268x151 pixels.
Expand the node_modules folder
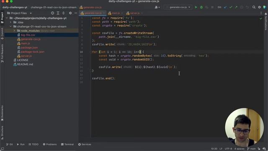pyautogui.click(x=14, y=31)
